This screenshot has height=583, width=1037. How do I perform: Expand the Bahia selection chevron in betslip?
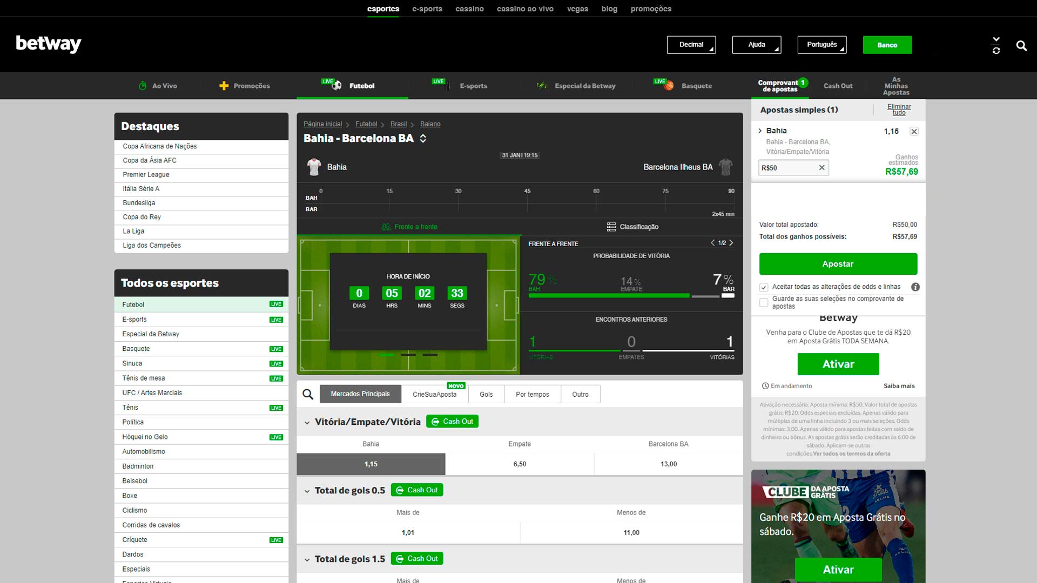tap(761, 131)
